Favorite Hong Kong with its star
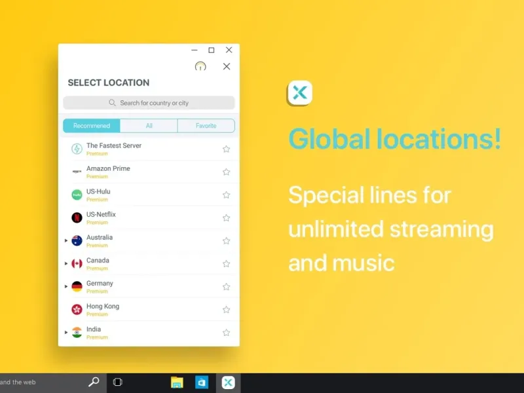Screen dimensions: 524x393 pos(226,309)
